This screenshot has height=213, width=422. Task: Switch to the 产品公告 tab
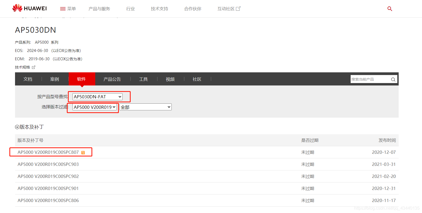coord(112,79)
